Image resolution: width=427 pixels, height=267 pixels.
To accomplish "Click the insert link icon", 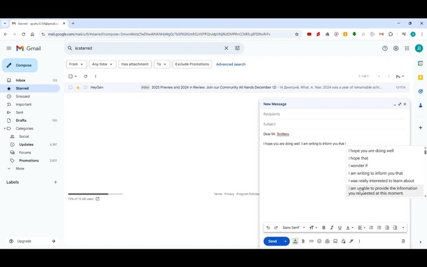I will 311,241.
